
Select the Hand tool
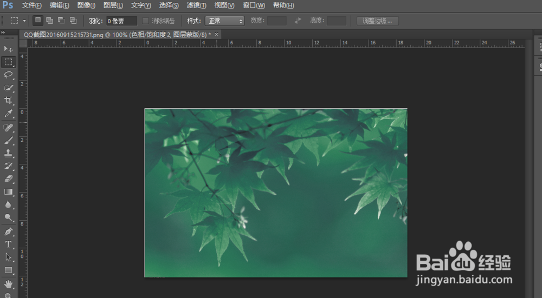(x=8, y=284)
